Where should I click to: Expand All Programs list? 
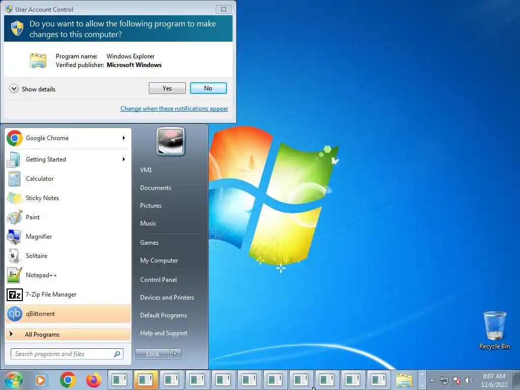click(x=68, y=335)
